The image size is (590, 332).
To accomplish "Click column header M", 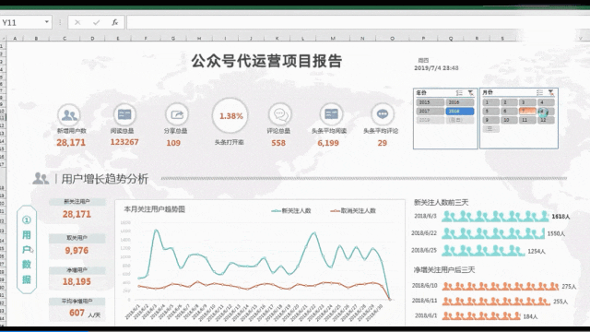I will [333, 38].
